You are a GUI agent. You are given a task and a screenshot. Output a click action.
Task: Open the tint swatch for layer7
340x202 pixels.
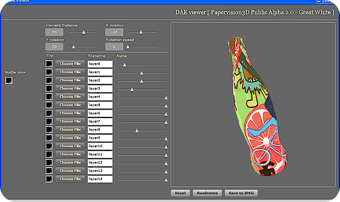click(x=49, y=122)
